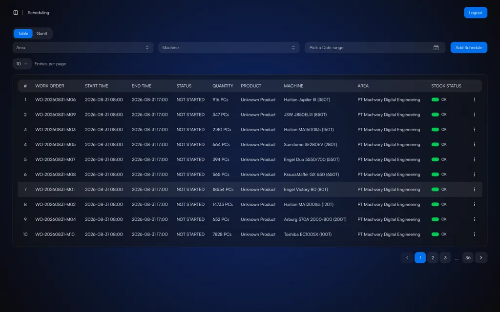Viewport: 500px width, 312px height.
Task: Sort by the START TIME column header
Action: (x=96, y=86)
